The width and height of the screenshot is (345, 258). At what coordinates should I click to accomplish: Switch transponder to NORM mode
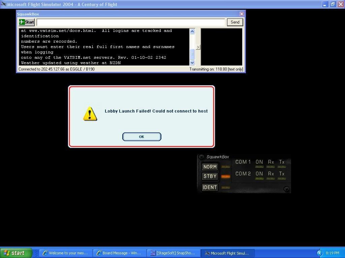[x=210, y=167]
